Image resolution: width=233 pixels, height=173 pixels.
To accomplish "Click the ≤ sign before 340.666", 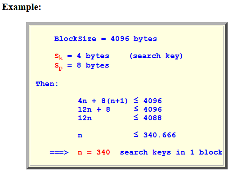I will click(x=136, y=134).
